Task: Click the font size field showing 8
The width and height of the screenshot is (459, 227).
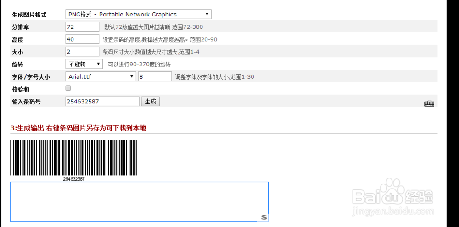Action: (x=155, y=76)
